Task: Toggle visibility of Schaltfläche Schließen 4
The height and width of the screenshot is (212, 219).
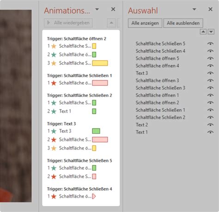Action: [210, 51]
